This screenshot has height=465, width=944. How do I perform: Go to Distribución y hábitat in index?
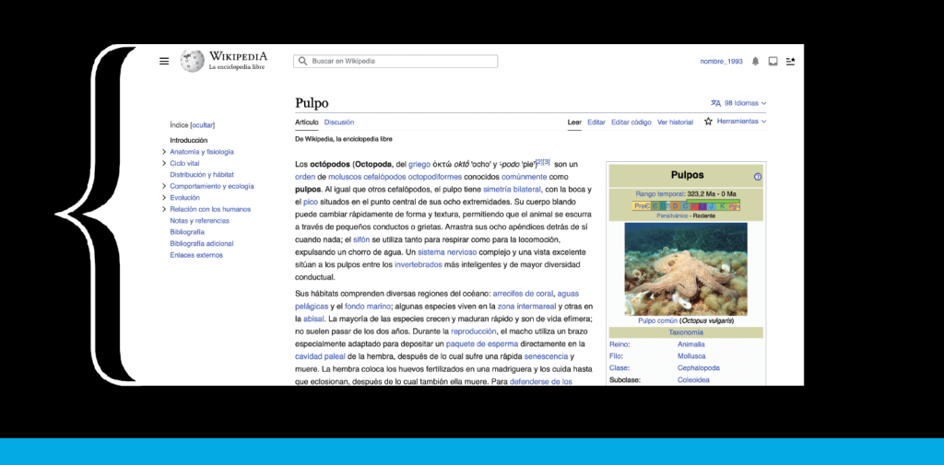pyautogui.click(x=202, y=175)
